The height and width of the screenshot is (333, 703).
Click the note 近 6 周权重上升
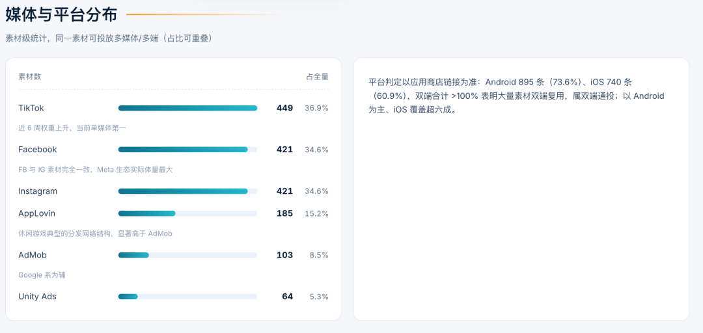72,128
